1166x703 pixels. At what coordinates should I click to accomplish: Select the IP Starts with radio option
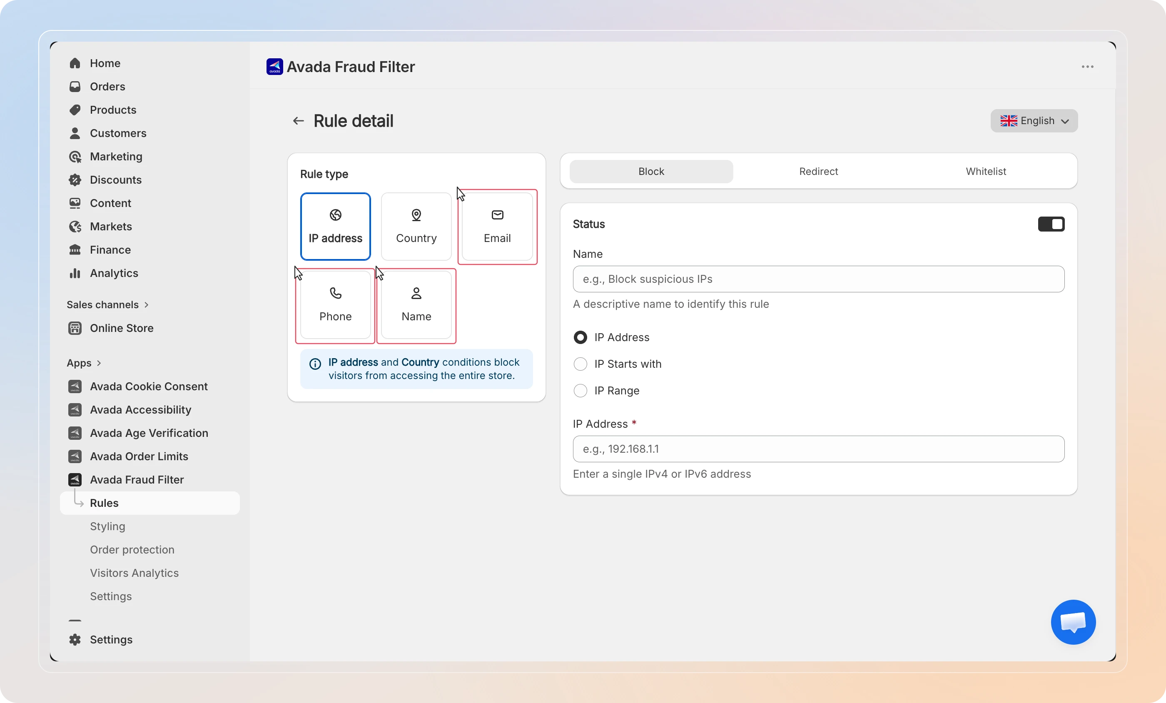[x=580, y=364]
